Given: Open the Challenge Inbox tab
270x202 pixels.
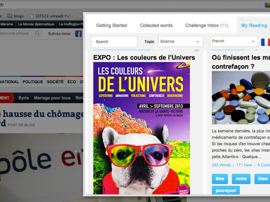Looking at the screenshot, I should [x=207, y=25].
